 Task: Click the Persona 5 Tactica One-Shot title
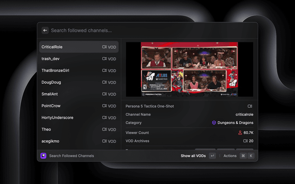150,106
